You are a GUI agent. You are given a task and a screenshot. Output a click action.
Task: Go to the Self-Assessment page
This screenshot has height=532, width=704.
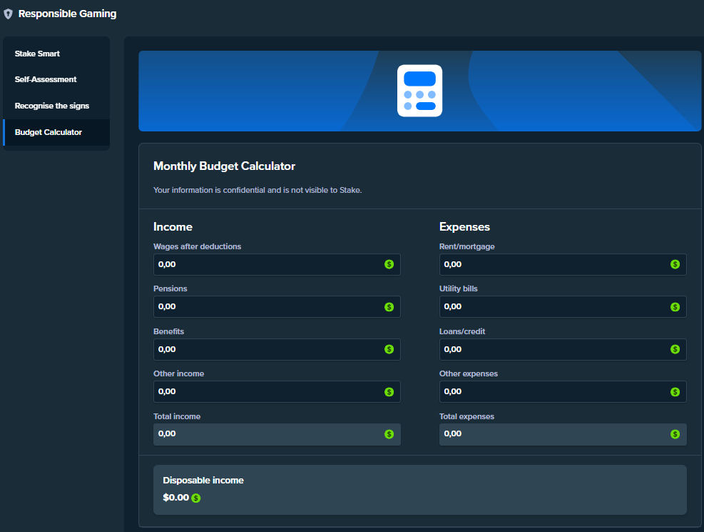(x=46, y=79)
